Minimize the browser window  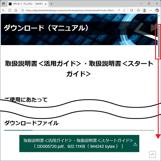click(x=141, y=4)
